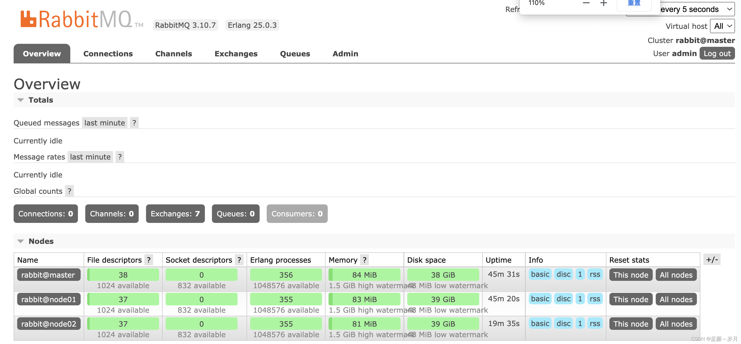741x344 pixels.
Task: Click the Connections: 0 count button
Action: point(46,214)
